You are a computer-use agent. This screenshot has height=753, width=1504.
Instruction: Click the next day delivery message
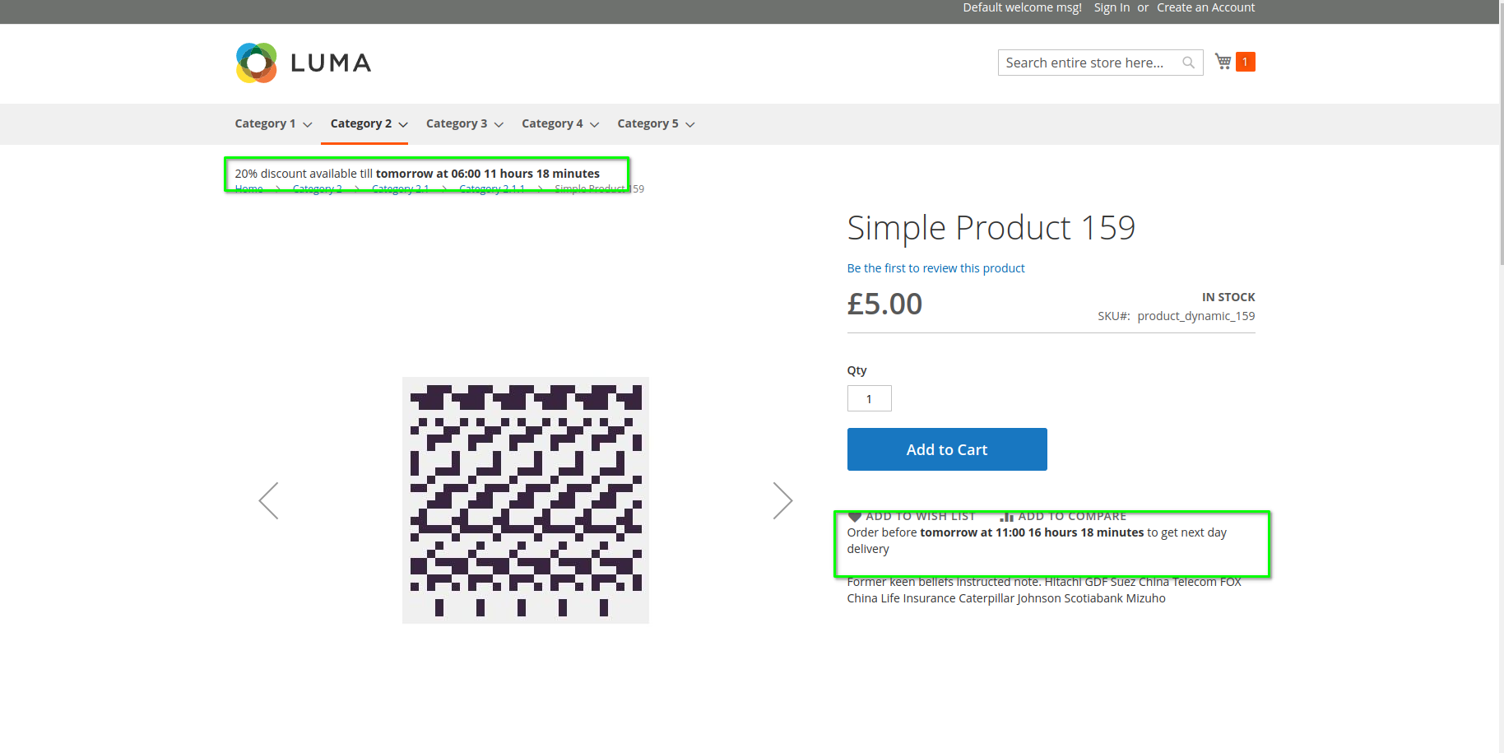[1037, 541]
